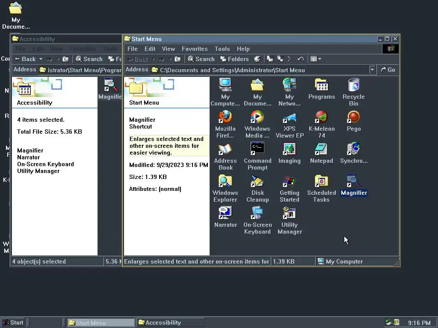Select the On-Screen Keyboard shortcut
Screen dimensions: 438x328
(x=257, y=220)
